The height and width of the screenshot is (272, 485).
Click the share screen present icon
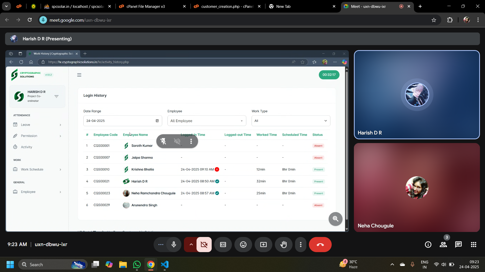coord(263,245)
